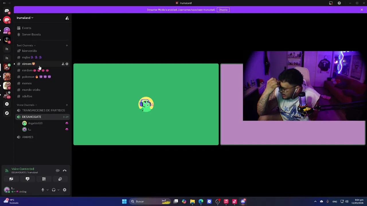The image size is (367, 206).
Task: Open the invite people icon beside Irumaland
Action: 67,18
